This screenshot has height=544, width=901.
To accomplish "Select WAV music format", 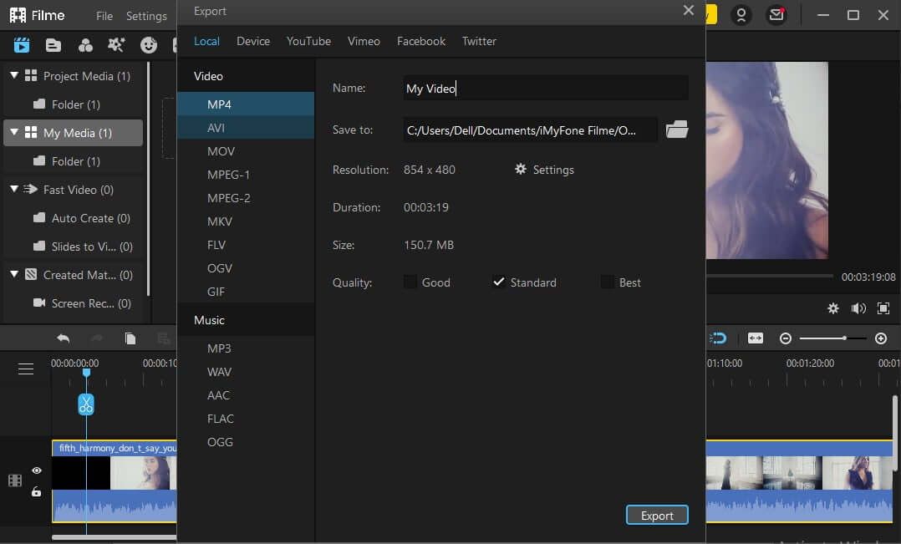I will (246, 372).
